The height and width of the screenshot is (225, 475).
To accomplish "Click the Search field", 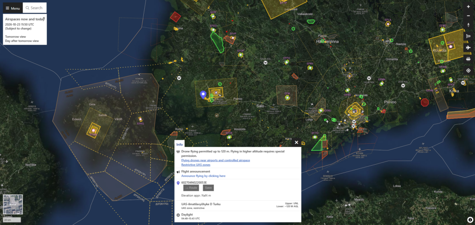I will [x=34, y=8].
